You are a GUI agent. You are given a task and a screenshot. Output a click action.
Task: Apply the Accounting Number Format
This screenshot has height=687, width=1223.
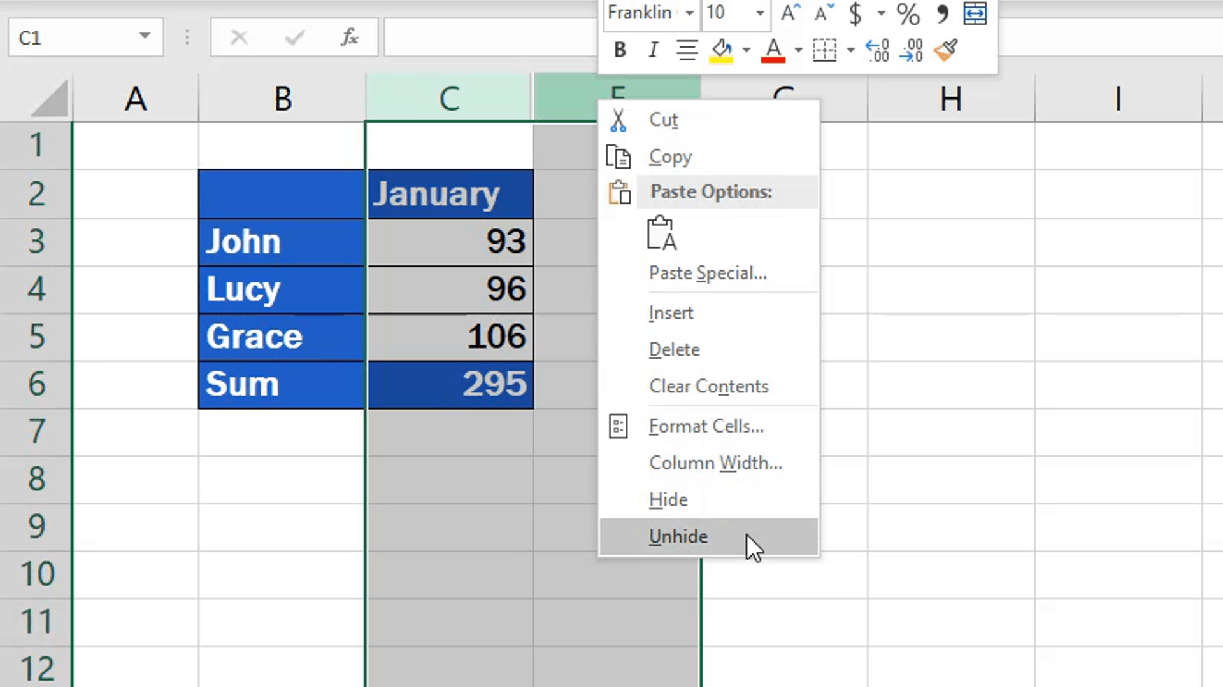(855, 14)
